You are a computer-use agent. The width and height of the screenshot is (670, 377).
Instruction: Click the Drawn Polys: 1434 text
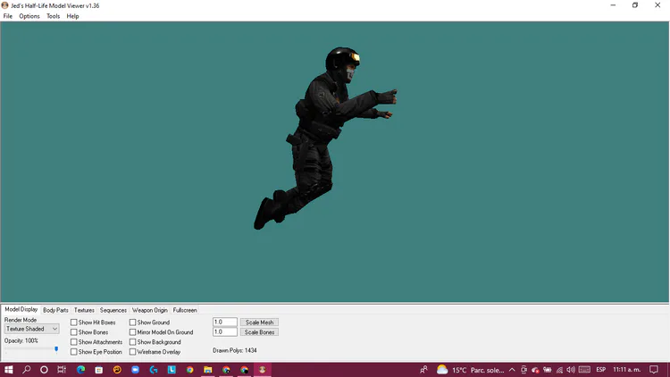pyautogui.click(x=235, y=350)
